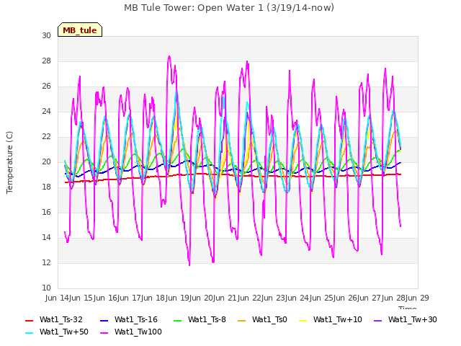Click the 20 y-axis tick label
The height and width of the screenshot is (346, 461).
[46, 161]
